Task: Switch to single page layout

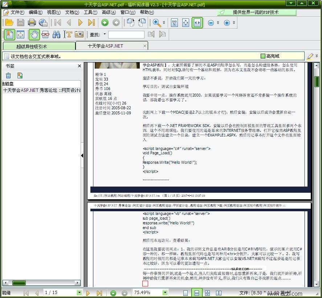Action: point(186,293)
